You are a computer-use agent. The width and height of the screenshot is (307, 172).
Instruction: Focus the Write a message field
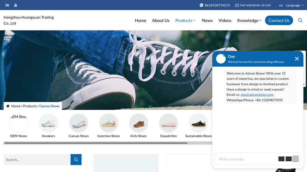tap(247, 159)
